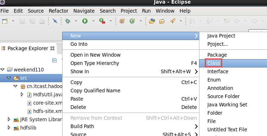The width and height of the screenshot is (267, 136).
Task: Close the Package Explorer tab
Action: tap(52, 48)
